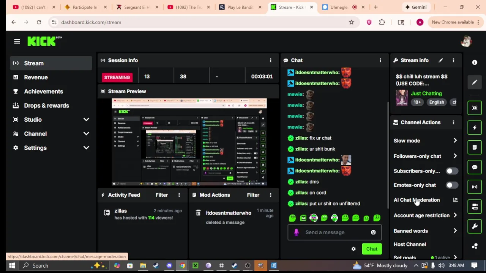The image size is (486, 273).
Task: Open the Stream info three-dot menu
Action: [x=453, y=60]
